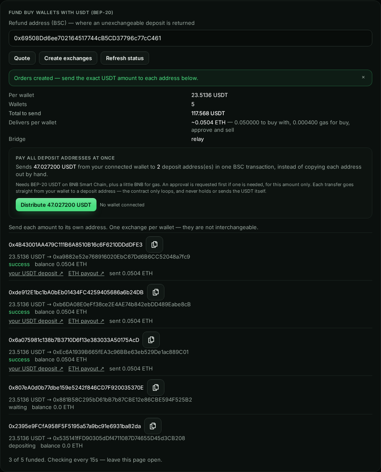
Task: Refresh the exchange status
Action: point(125,58)
